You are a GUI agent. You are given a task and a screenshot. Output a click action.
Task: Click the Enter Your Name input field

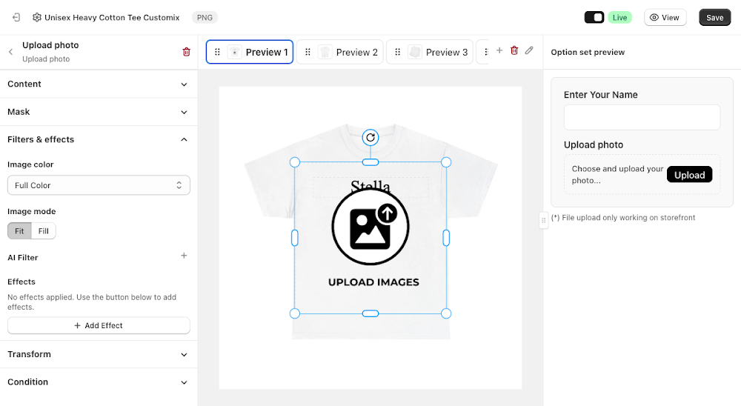point(642,117)
